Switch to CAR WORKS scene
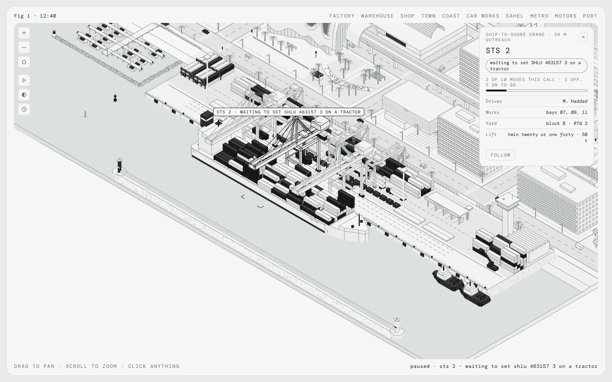The image size is (612, 382). pyautogui.click(x=483, y=16)
